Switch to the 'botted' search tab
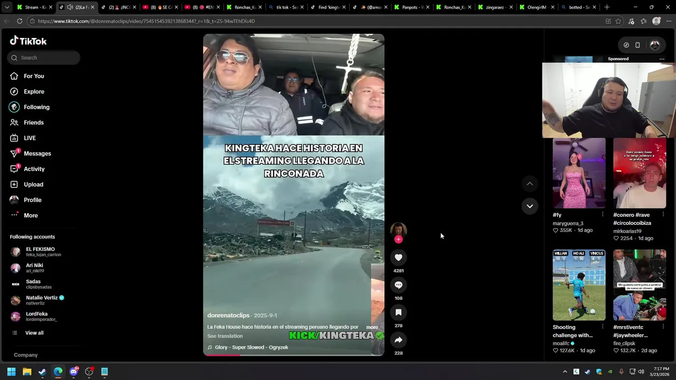The image size is (676, 380). [x=578, y=7]
